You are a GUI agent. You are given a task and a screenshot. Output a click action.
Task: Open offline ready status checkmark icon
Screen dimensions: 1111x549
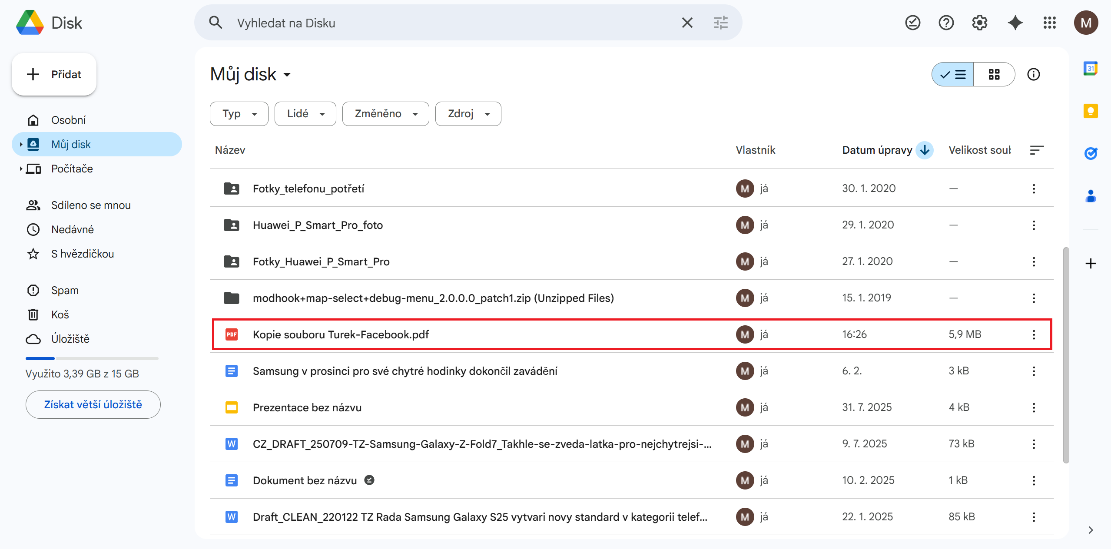912,23
